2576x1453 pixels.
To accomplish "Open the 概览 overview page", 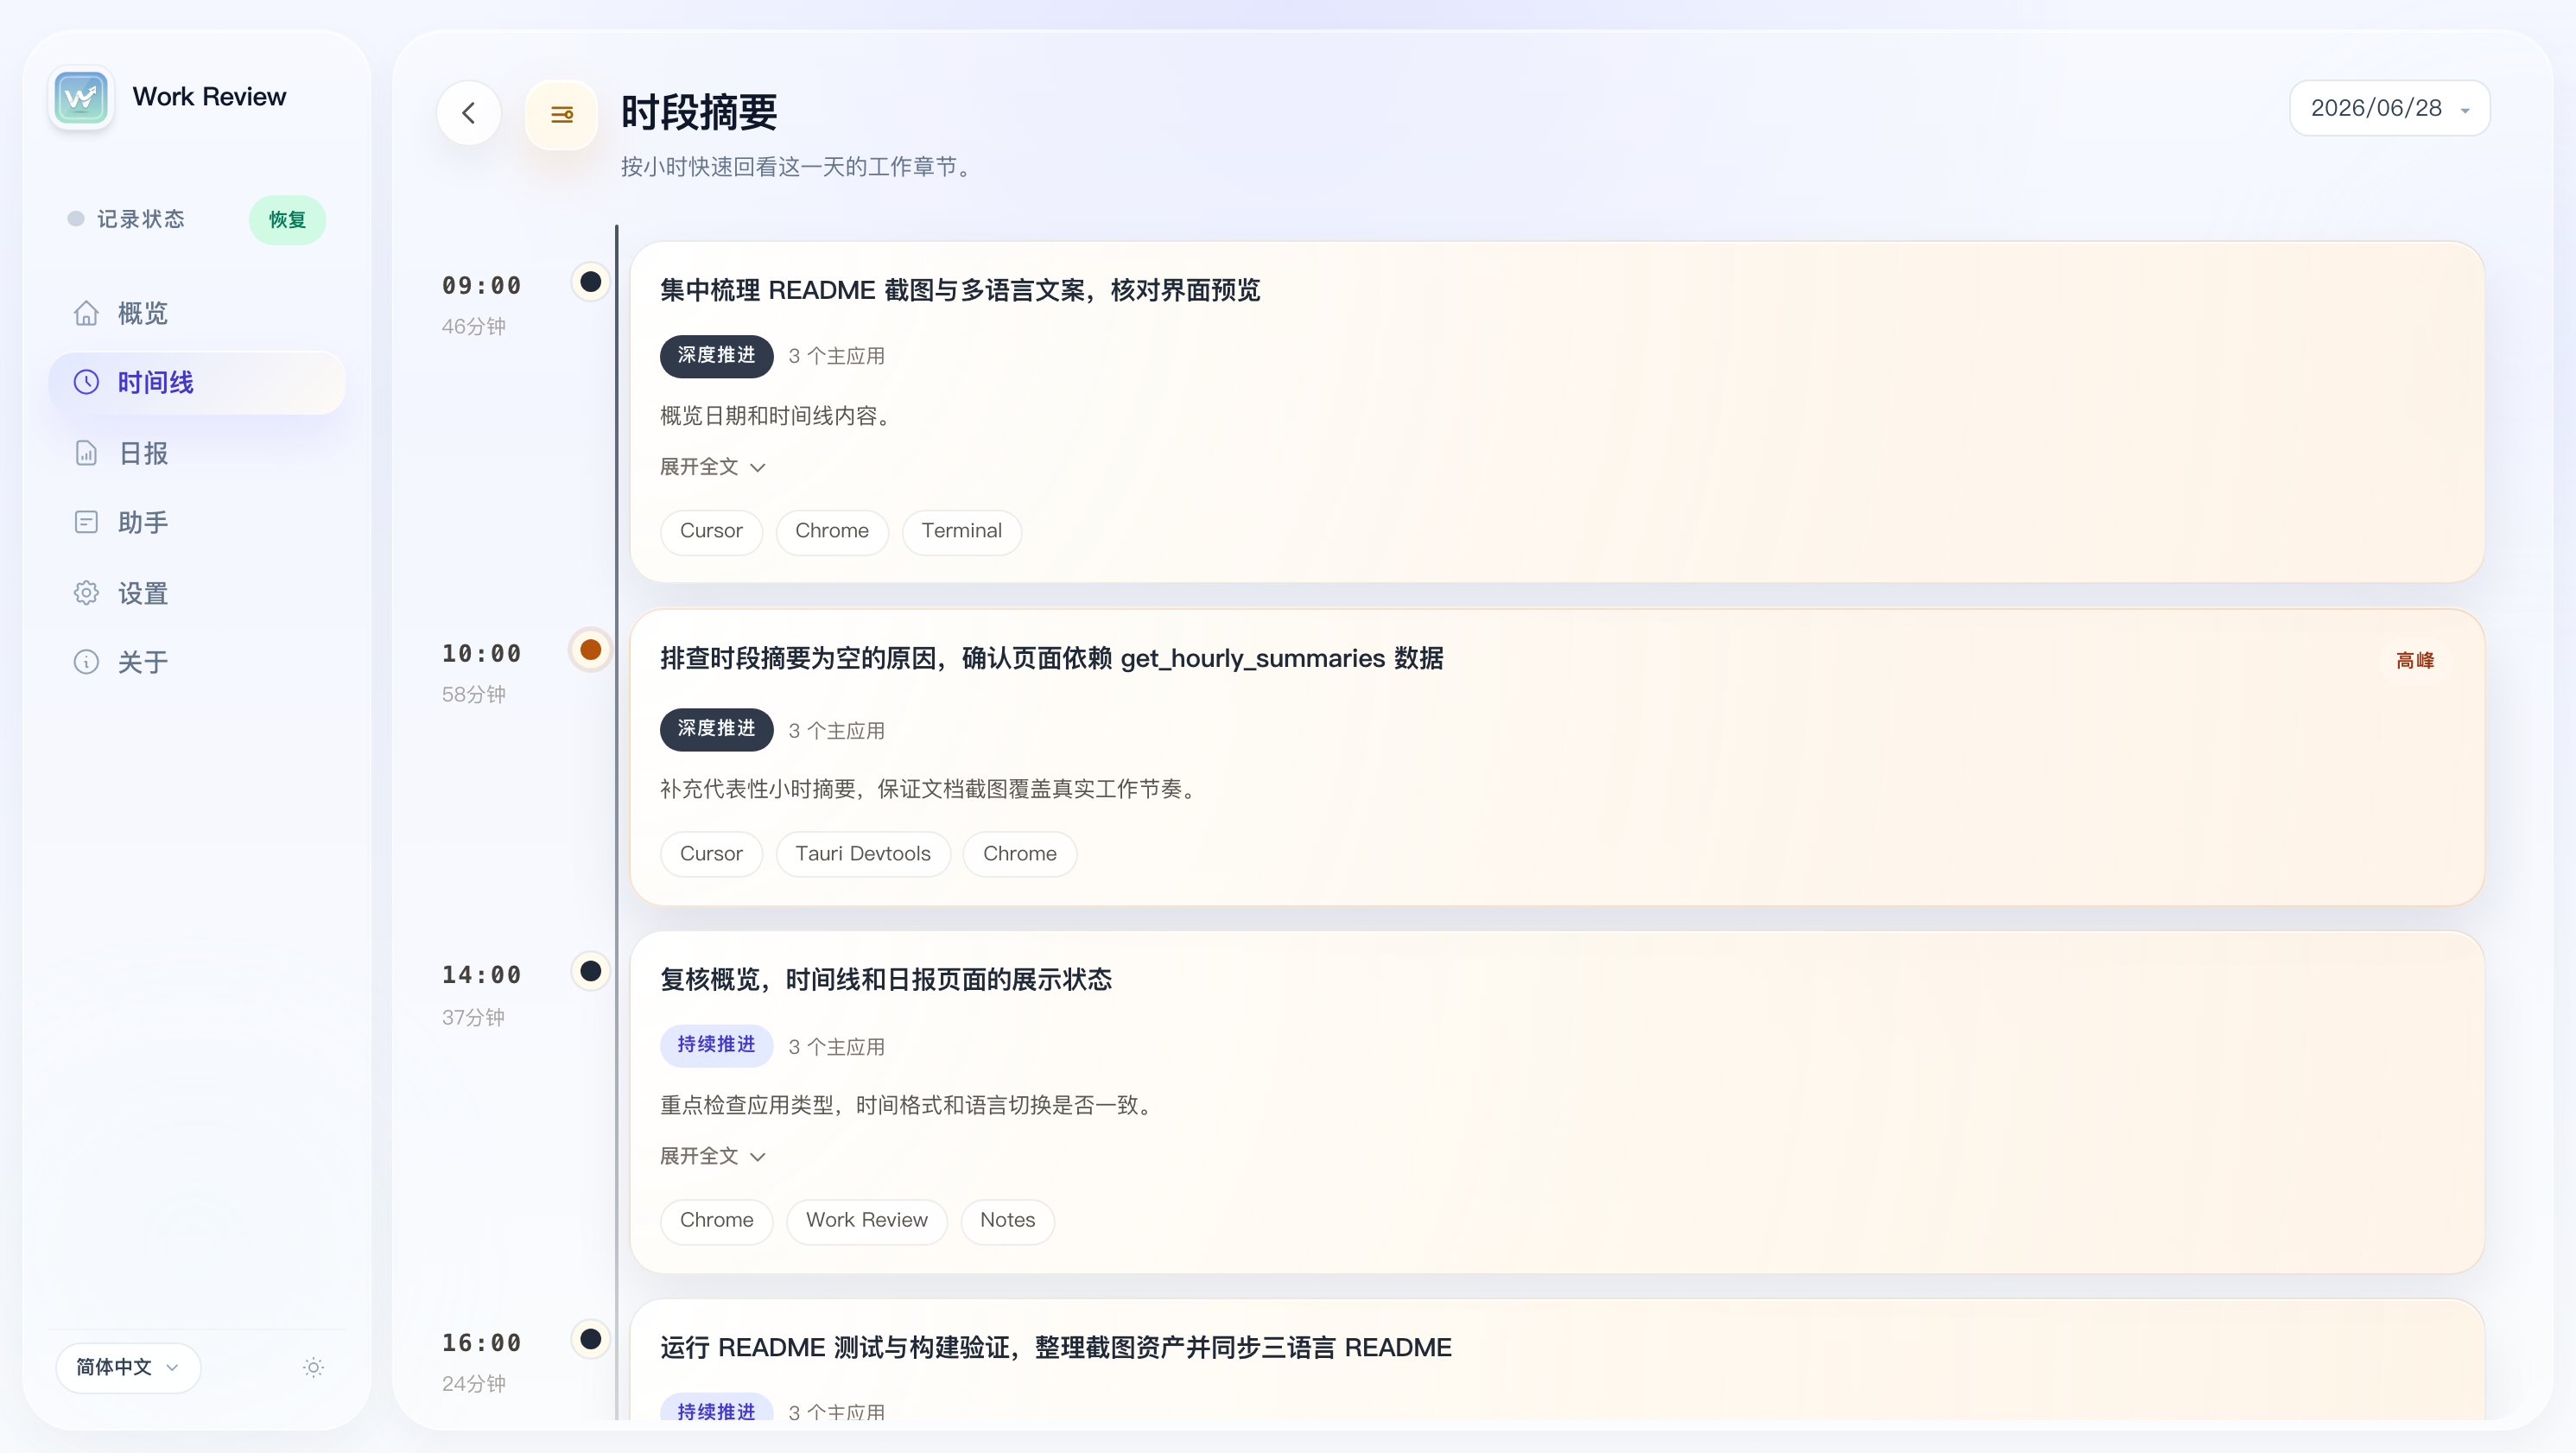I will click(x=197, y=313).
